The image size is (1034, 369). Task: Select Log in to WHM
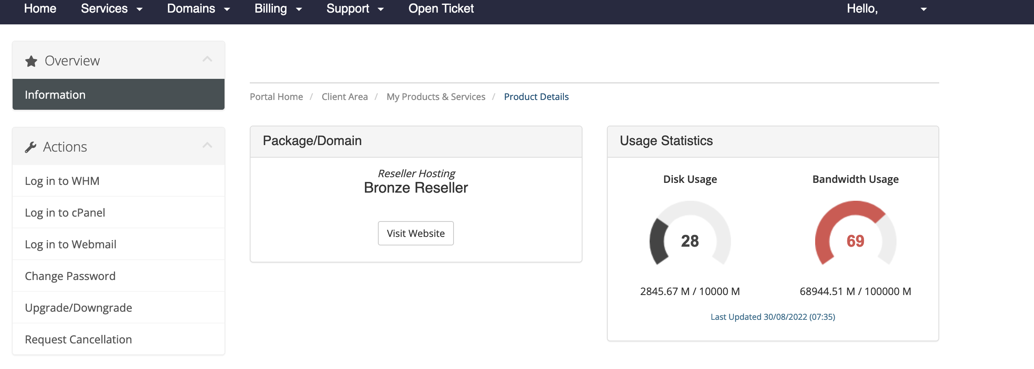point(62,181)
